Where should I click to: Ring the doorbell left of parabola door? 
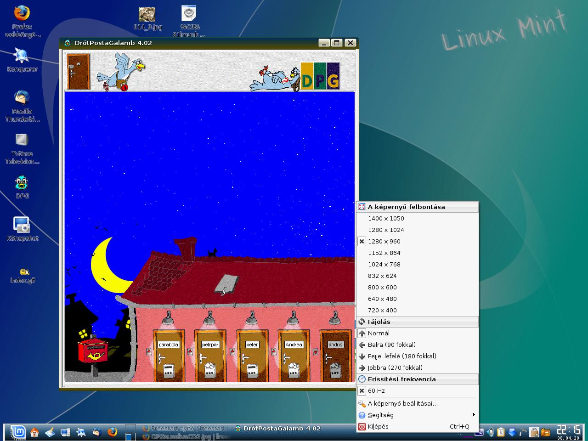point(148,352)
